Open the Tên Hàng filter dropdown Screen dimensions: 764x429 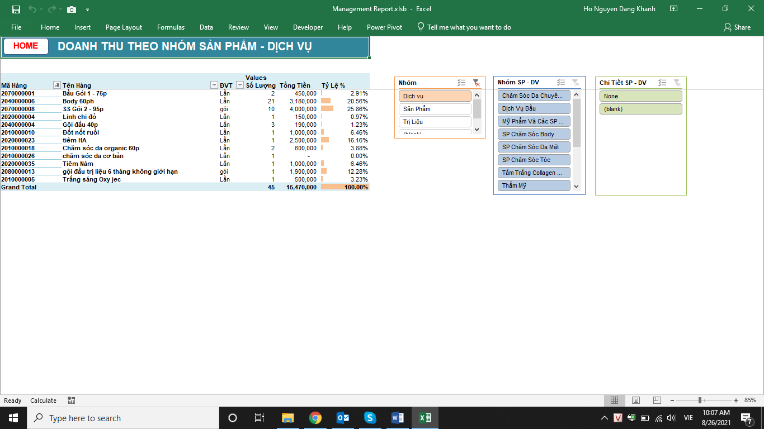coord(214,85)
